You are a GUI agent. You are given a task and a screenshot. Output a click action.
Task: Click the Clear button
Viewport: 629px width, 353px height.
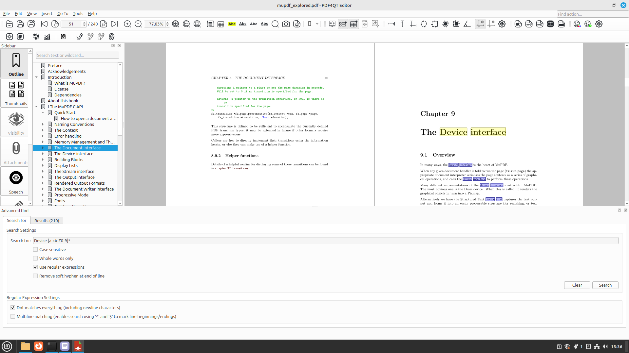577,285
